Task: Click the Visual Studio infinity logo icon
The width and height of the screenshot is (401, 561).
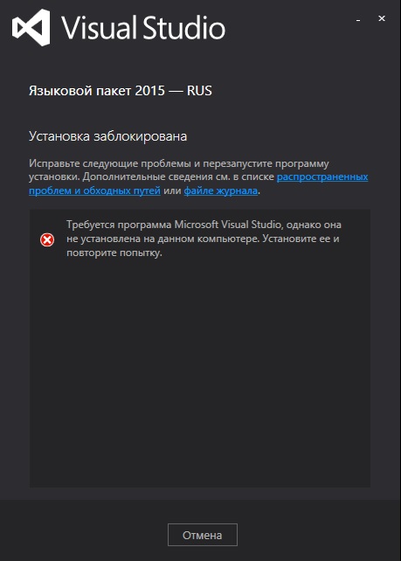Action: pos(31,28)
